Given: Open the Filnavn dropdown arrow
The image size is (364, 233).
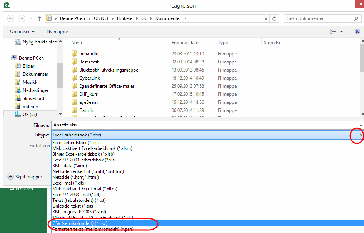Looking at the screenshot, I should [361, 125].
